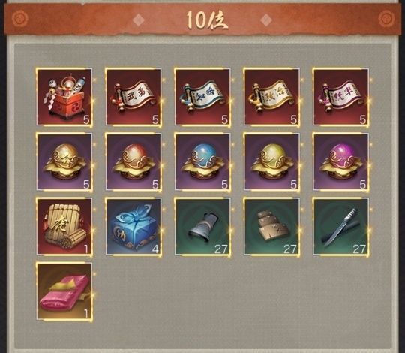Select the purple orb item
Screen dimensions: 405x353
[341, 162]
